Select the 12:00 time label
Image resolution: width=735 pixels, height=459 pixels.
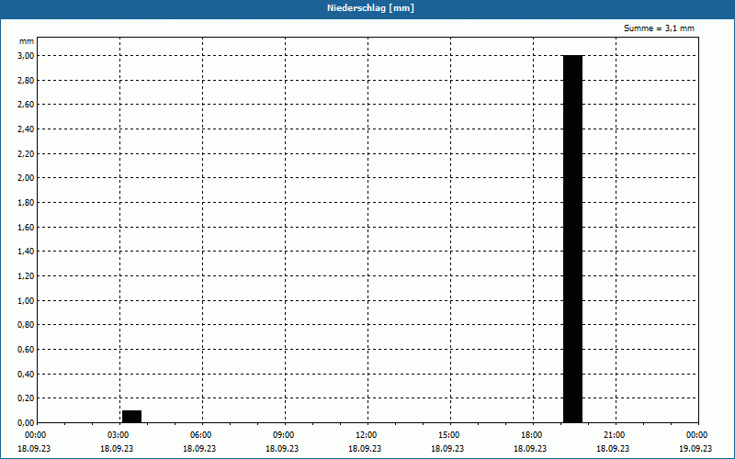tap(366, 435)
